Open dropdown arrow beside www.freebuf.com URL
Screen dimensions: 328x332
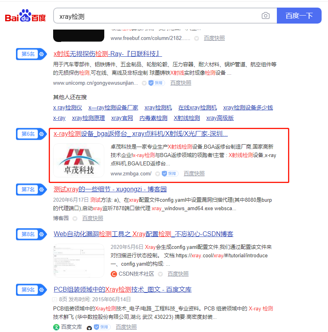point(197,38)
